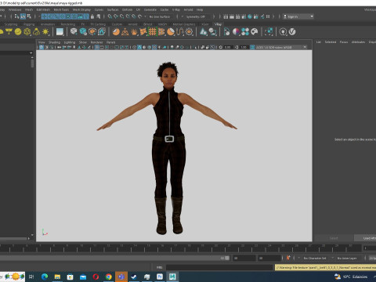Toggle snap to grids

point(110,16)
